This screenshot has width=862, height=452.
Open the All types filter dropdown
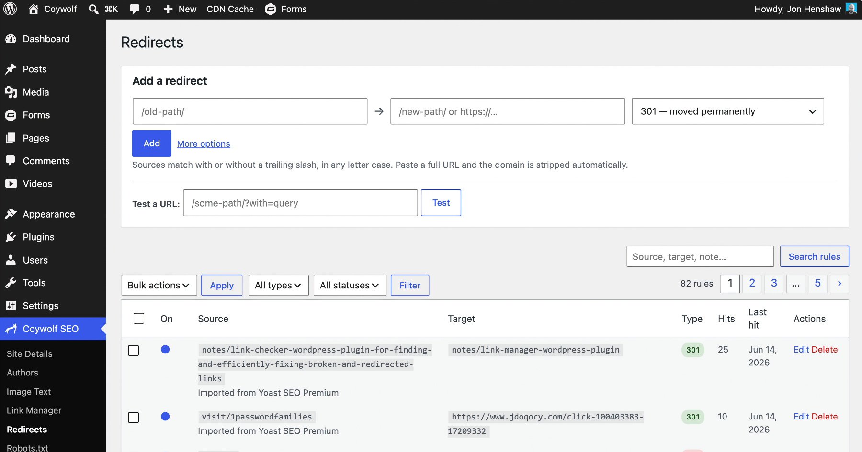coord(278,285)
